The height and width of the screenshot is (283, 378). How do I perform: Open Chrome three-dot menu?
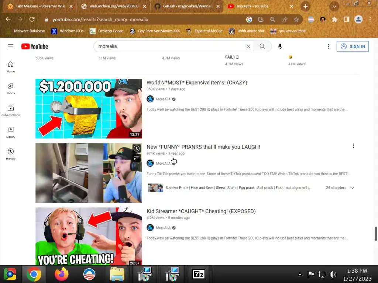tap(370, 19)
